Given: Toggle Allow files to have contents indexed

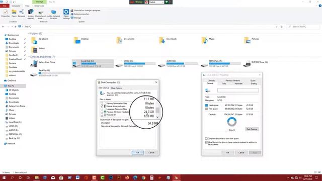Looking at the screenshot, I should click(206, 142).
